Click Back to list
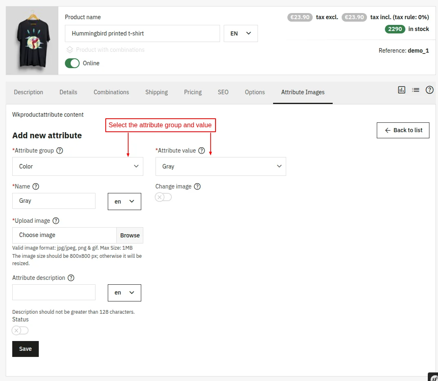Viewport: 438px width, 381px height. click(x=403, y=130)
